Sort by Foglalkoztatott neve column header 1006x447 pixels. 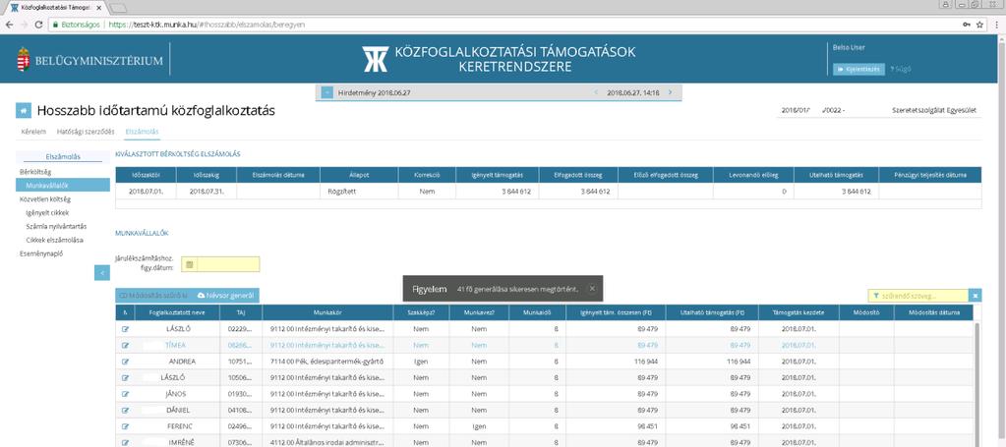coord(176,313)
